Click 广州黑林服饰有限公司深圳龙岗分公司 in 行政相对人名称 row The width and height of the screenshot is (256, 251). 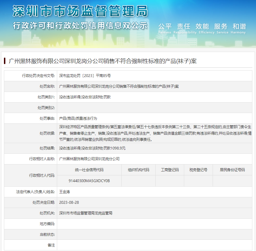click(x=89, y=159)
